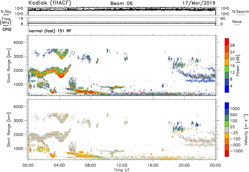Select the 'normal (fast) 151 RF' text

pyautogui.click(x=50, y=31)
